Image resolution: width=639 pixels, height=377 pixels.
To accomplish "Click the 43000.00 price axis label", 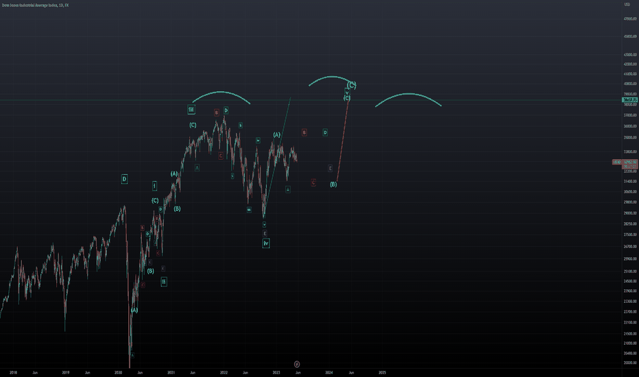I will tap(630, 55).
